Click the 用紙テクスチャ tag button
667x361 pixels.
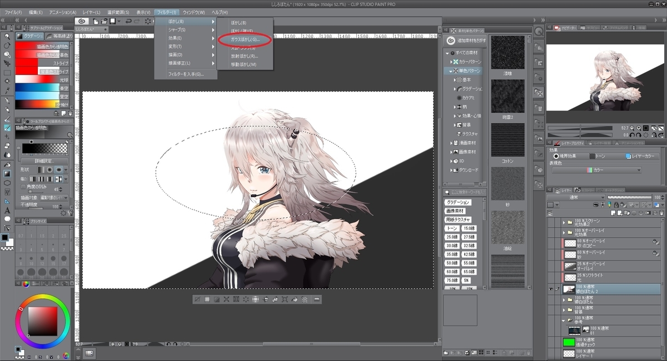coord(458,220)
